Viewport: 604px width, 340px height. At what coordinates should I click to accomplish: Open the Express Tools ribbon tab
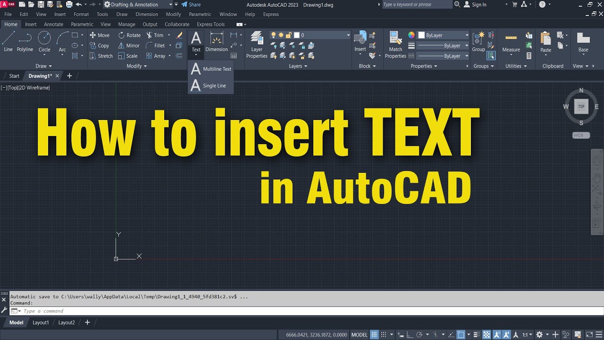point(210,24)
